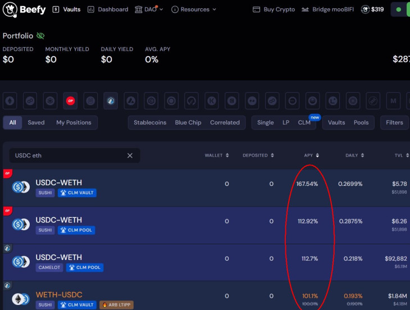Toggle Portfolio balance visibility eye icon
This screenshot has height=310, width=410.
click(x=40, y=35)
